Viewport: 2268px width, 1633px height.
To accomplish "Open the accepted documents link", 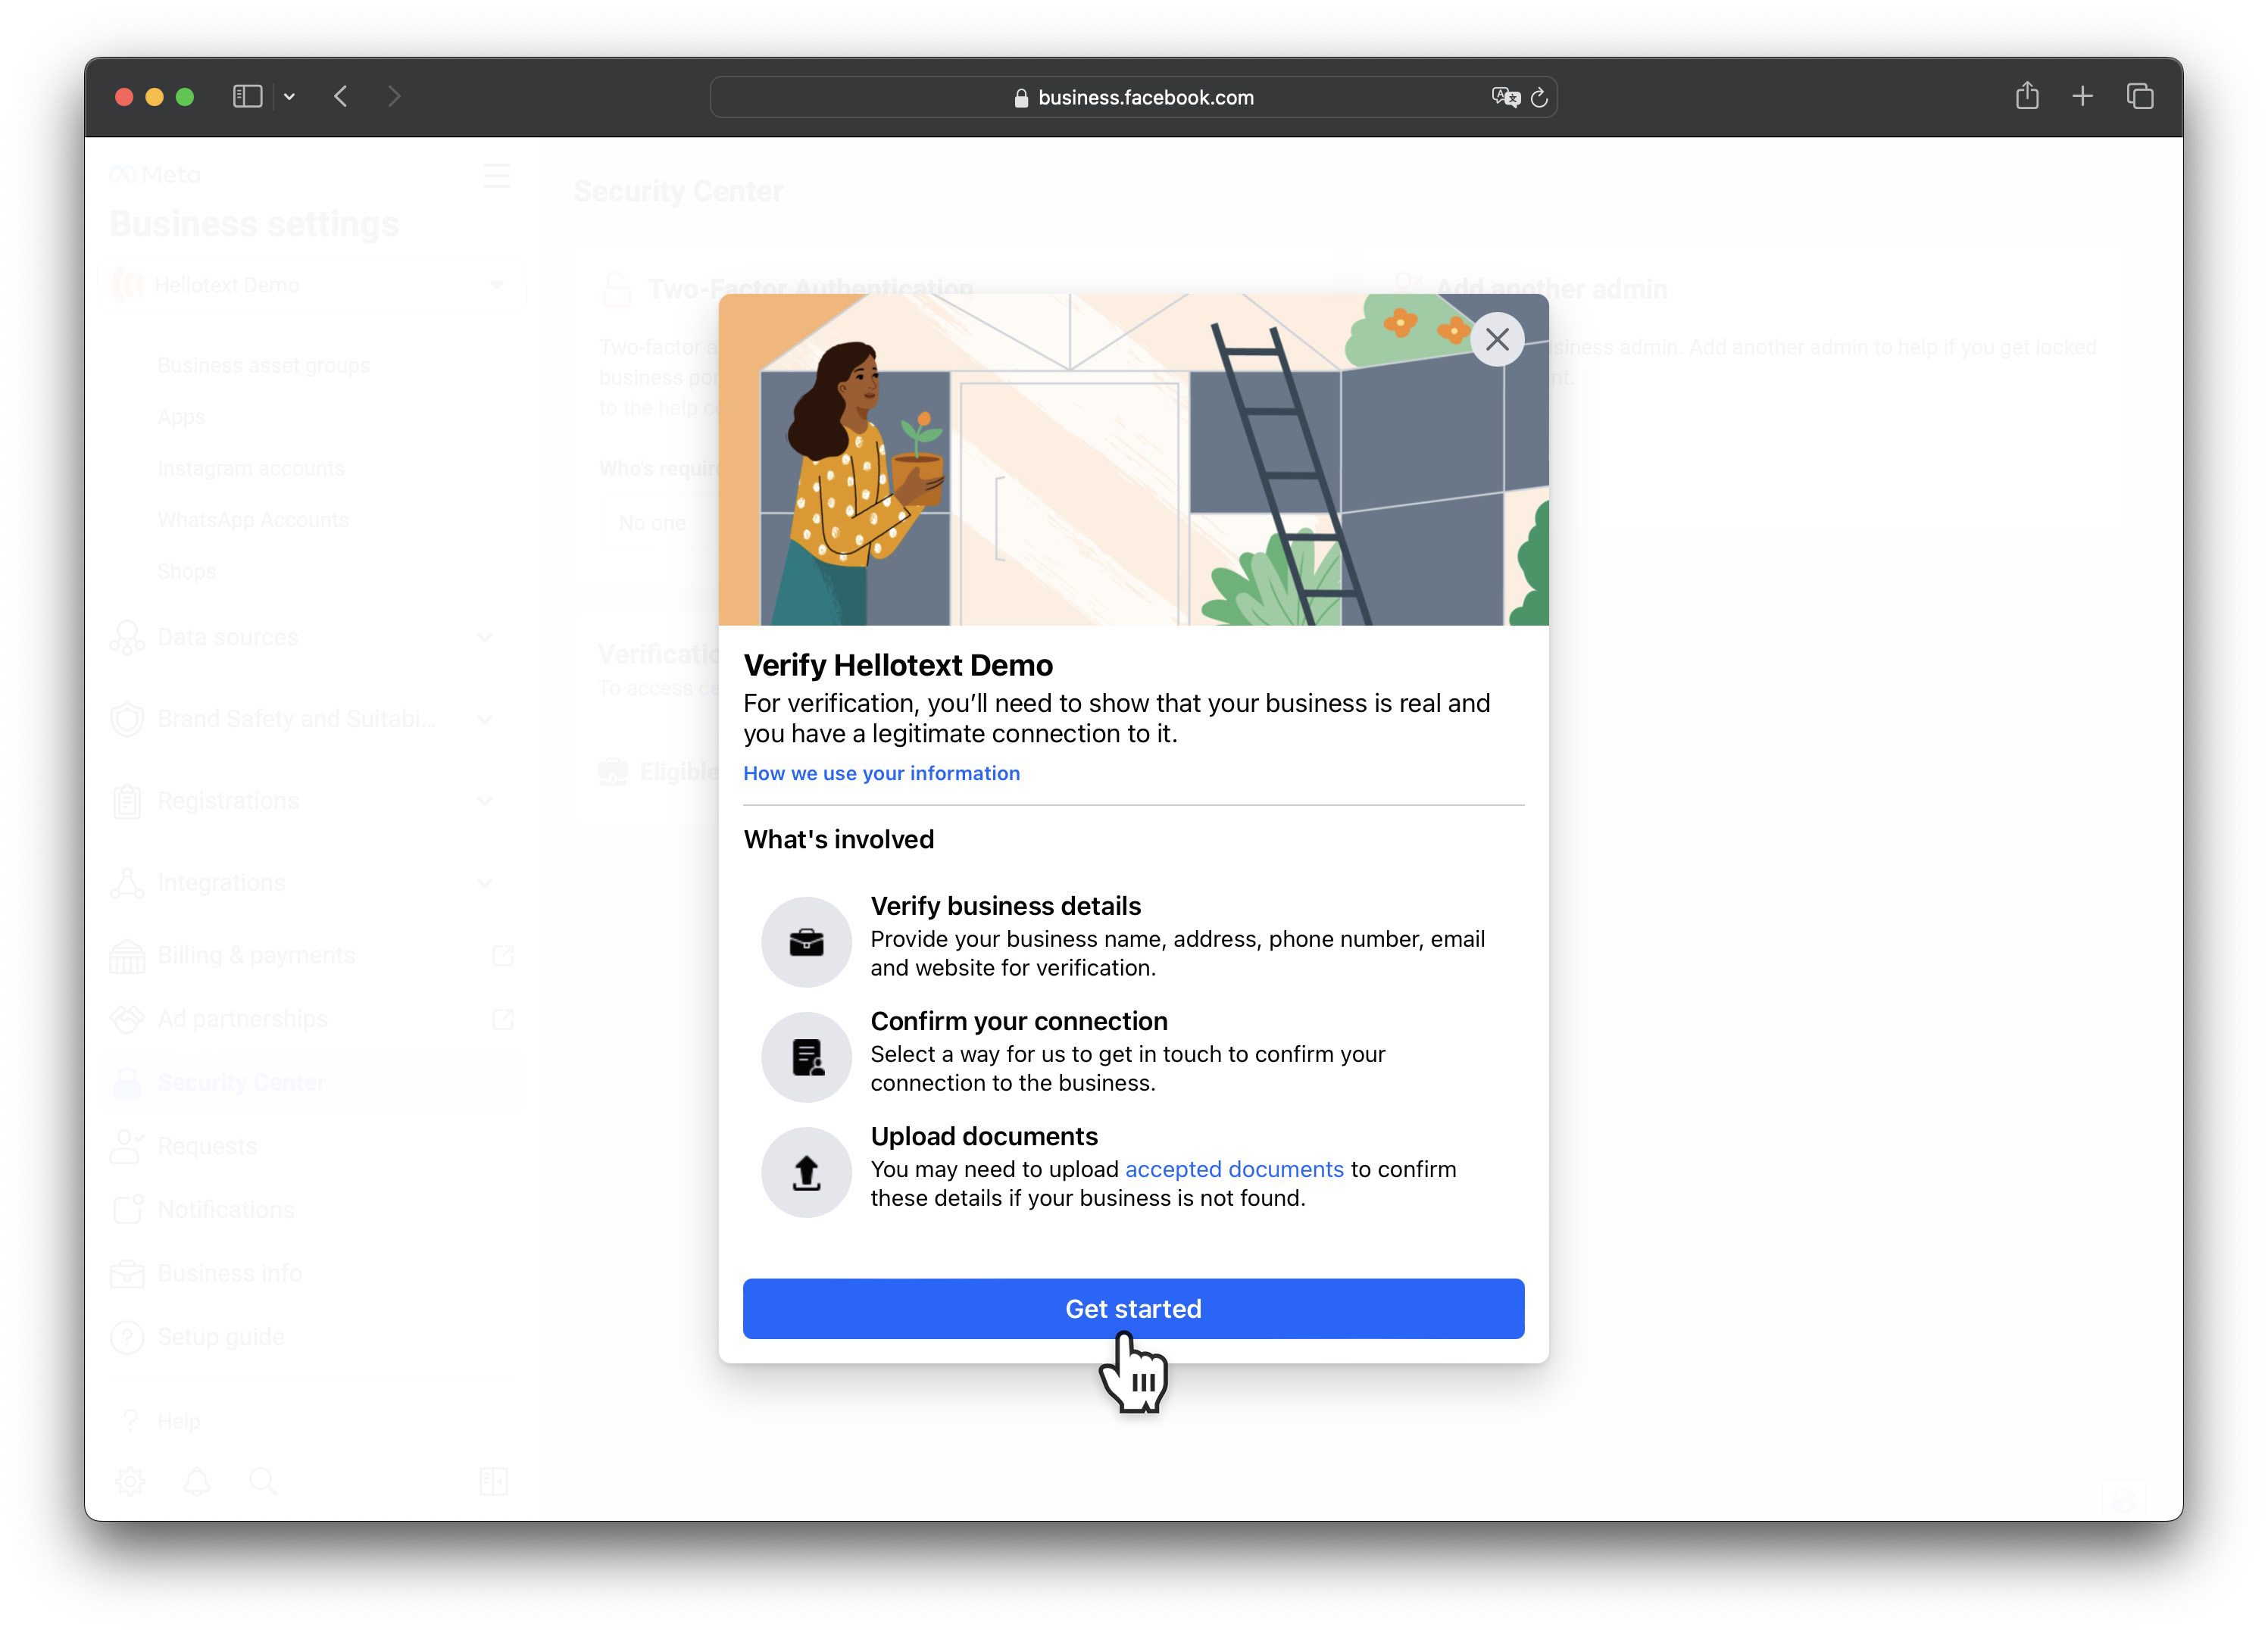I will point(1234,1169).
